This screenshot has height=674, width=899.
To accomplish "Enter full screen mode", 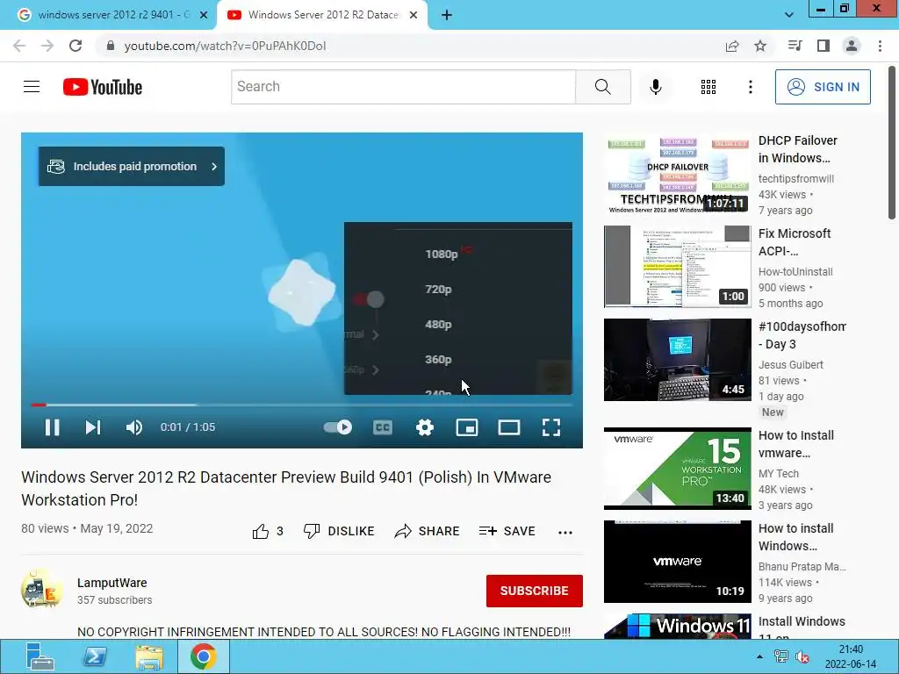I will 551,427.
